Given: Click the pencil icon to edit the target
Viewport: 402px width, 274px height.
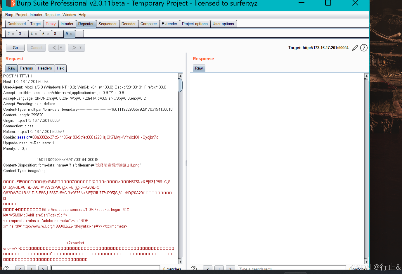Looking at the screenshot, I should (355, 48).
